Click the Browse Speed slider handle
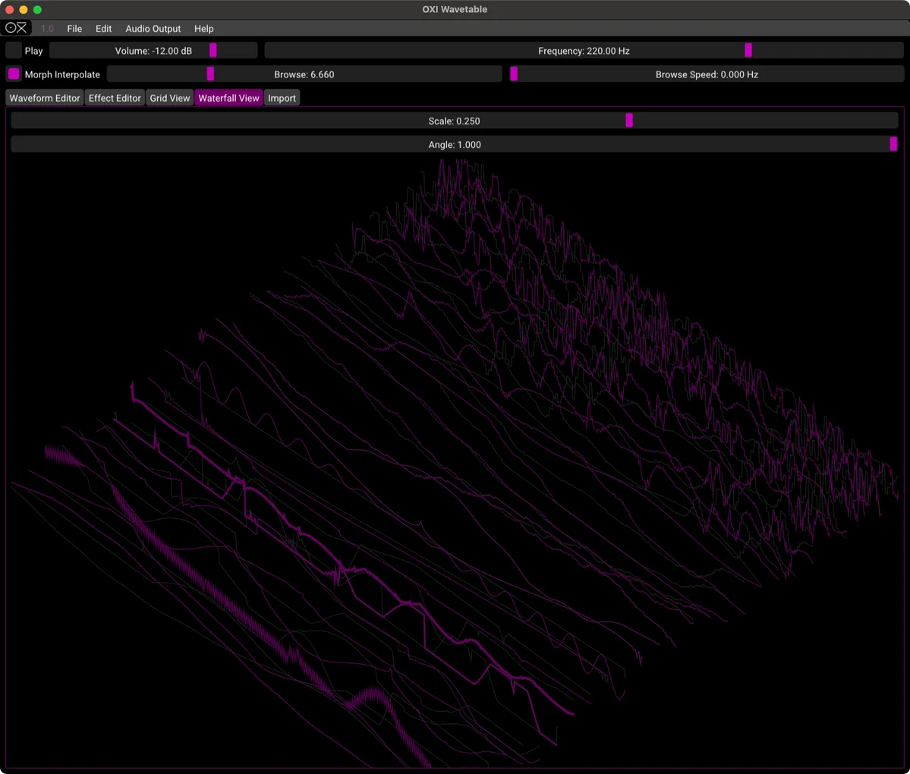This screenshot has width=910, height=774. tap(514, 74)
